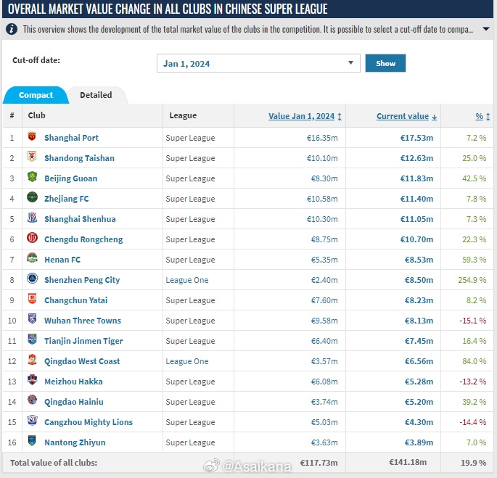Open the Zhejiang FC club link

pos(67,199)
